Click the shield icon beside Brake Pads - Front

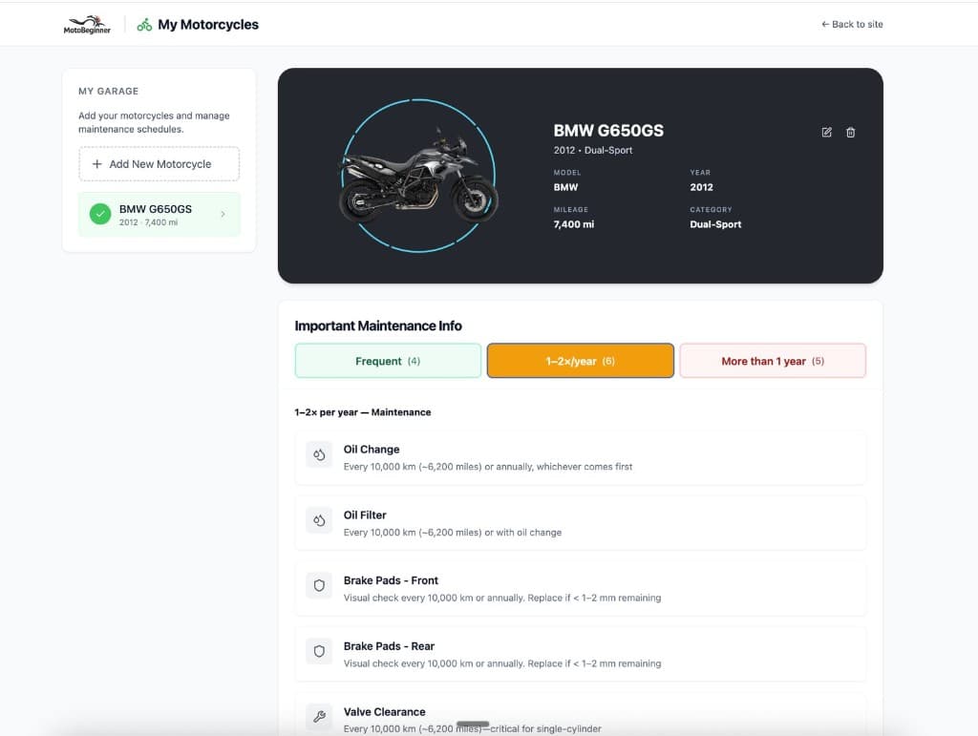(319, 585)
